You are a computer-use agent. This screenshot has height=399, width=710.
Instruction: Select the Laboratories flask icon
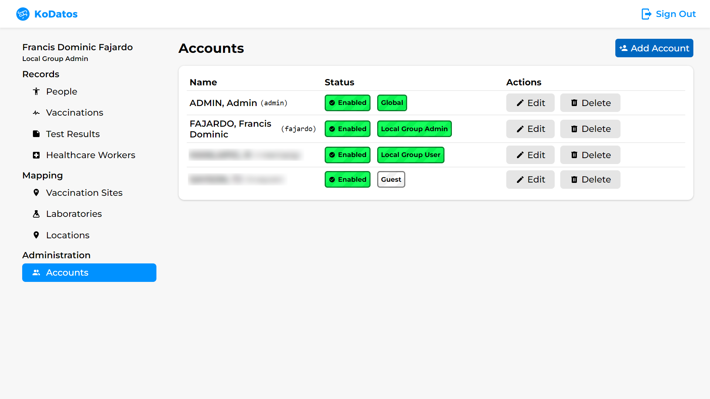tap(36, 214)
